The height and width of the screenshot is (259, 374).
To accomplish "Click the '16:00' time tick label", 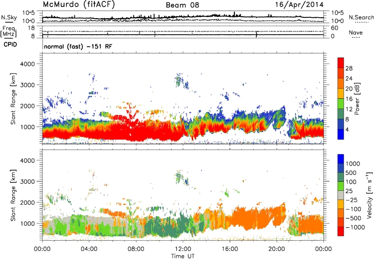I will [230, 249].
